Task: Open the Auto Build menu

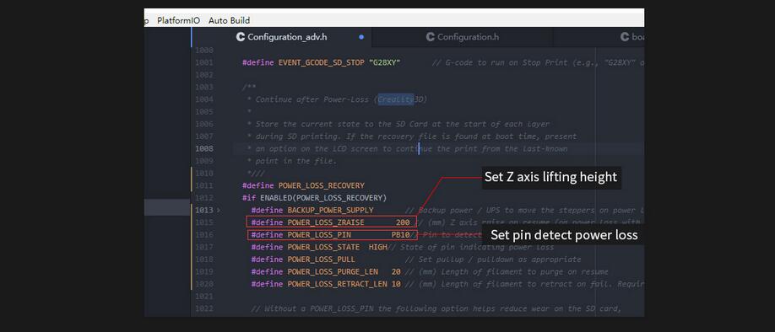Action: [x=229, y=20]
